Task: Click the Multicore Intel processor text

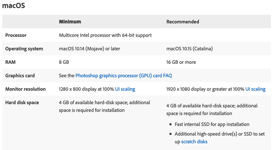Action: point(105,35)
